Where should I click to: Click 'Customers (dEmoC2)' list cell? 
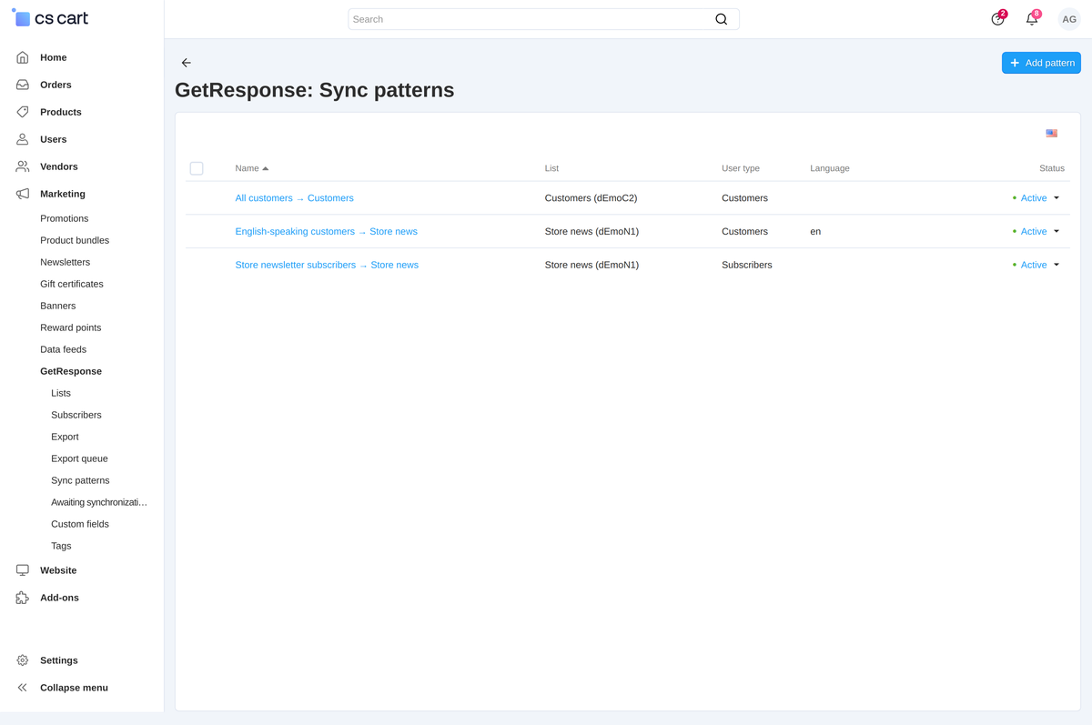pos(591,198)
